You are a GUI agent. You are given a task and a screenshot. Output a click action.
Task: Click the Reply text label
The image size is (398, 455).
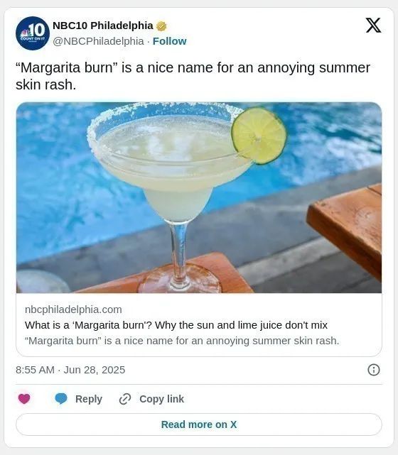tap(89, 399)
